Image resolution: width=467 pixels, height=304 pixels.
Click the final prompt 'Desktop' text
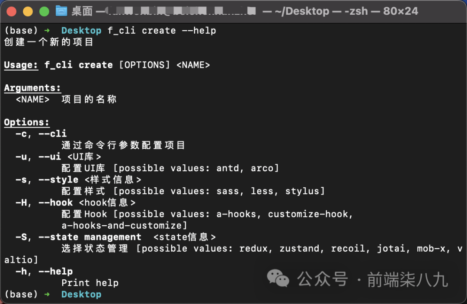coord(81,294)
